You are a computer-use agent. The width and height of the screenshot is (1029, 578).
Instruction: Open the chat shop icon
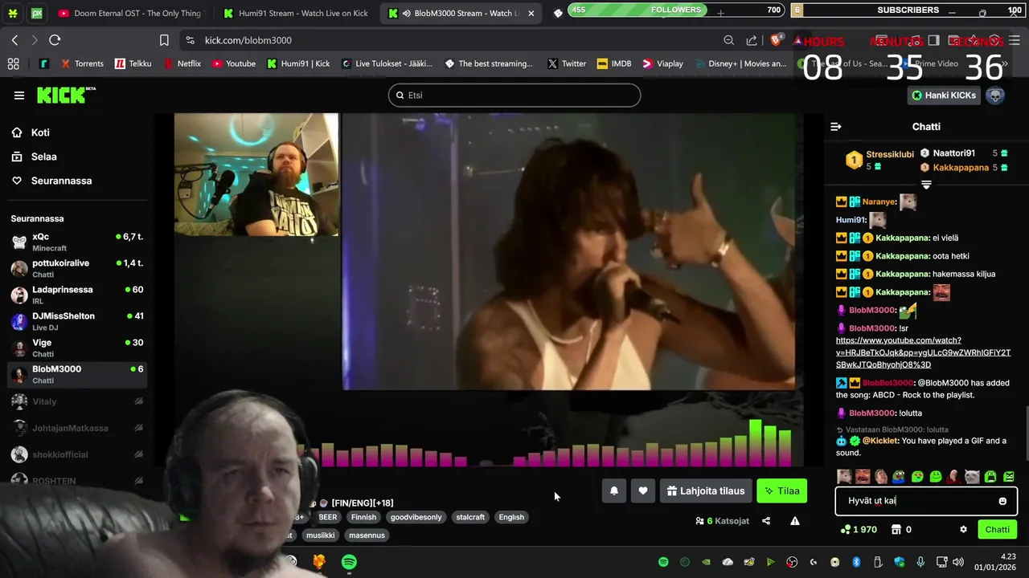pos(895,530)
